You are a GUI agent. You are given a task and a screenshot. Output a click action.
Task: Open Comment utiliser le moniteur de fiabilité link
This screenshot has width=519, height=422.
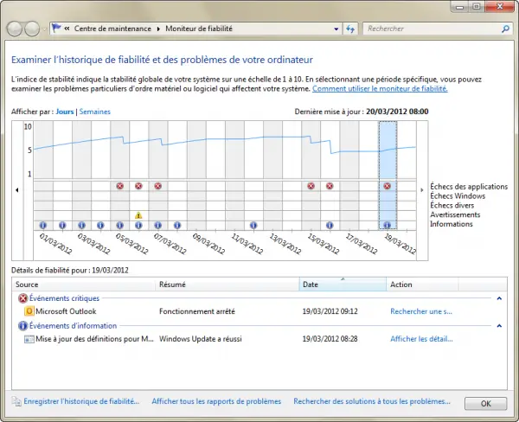[380, 88]
